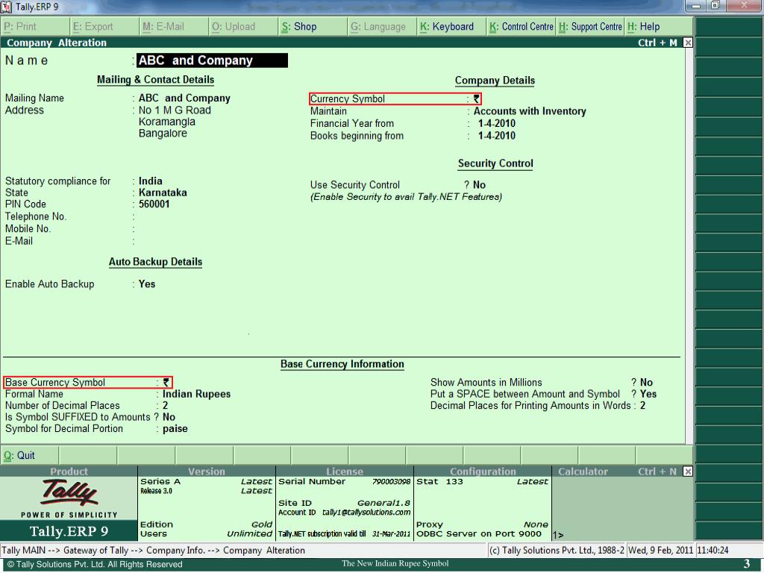Click the Currency Symbol rupee value

click(477, 99)
